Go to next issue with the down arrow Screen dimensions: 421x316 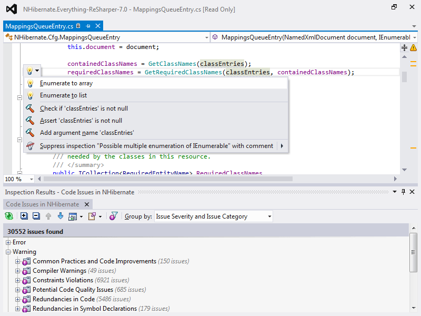[61, 216]
